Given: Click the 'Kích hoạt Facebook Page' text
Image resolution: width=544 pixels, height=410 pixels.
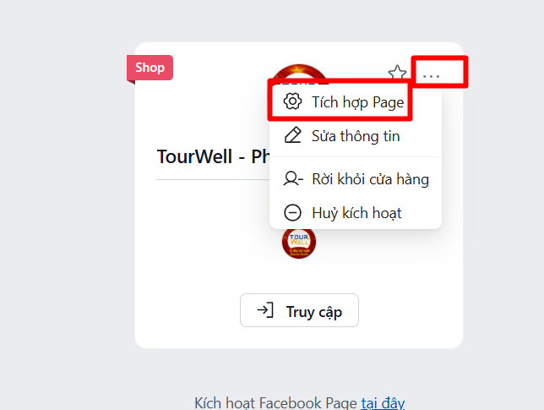Looking at the screenshot, I should coord(276,403).
